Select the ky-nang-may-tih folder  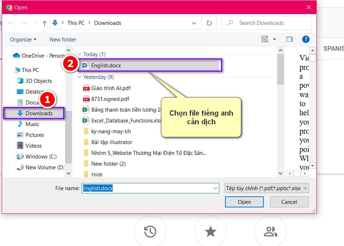pos(107,131)
